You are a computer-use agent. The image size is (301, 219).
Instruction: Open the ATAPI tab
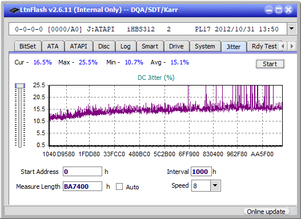point(78,46)
